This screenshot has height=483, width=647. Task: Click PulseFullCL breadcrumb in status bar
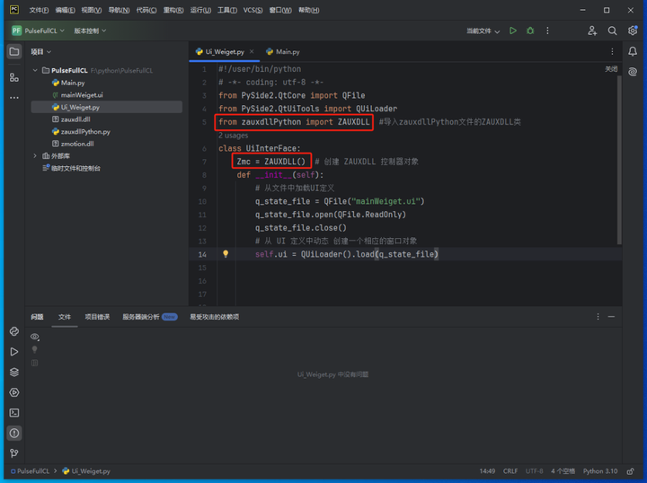[30, 471]
